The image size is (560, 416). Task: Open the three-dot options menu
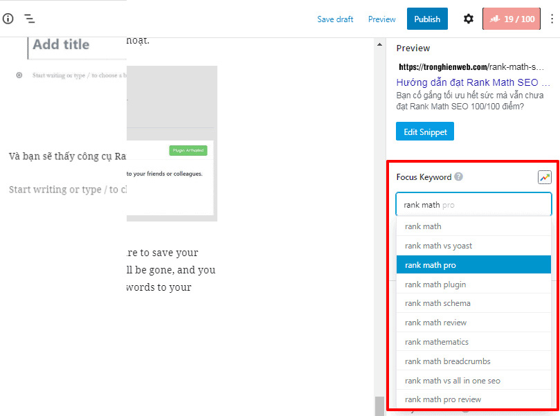coord(552,19)
